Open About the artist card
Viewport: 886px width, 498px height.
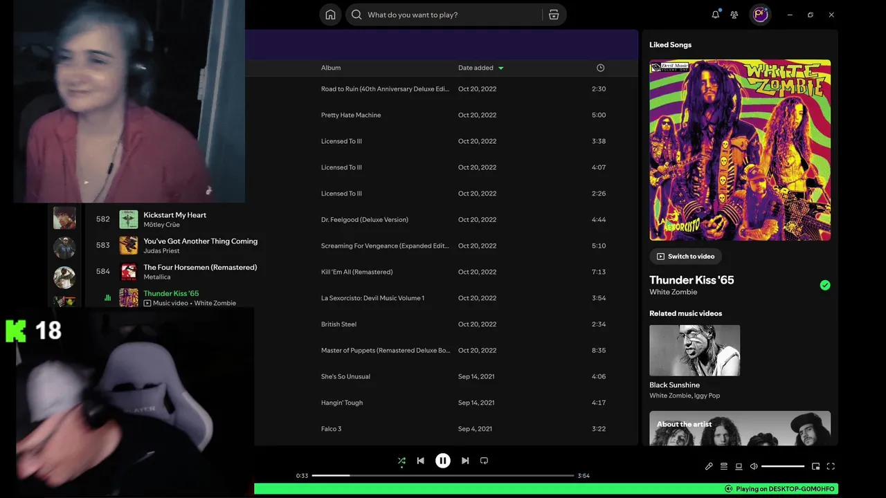point(740,429)
